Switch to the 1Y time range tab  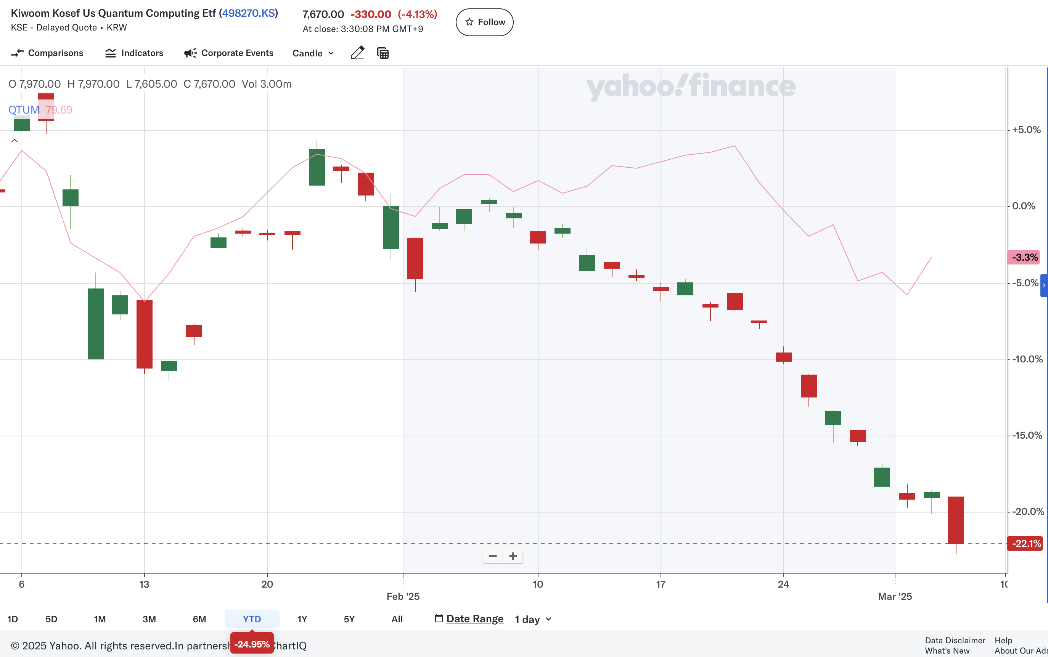click(x=302, y=619)
